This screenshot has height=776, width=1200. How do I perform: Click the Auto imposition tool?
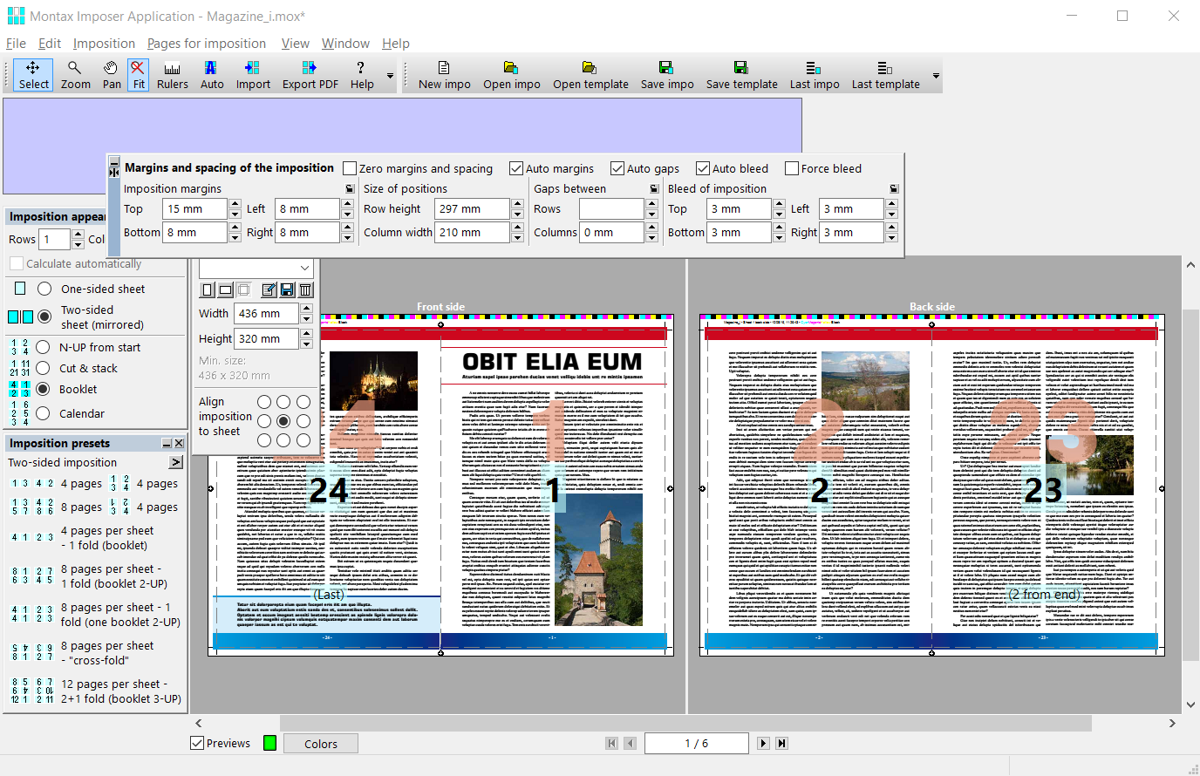click(x=211, y=75)
